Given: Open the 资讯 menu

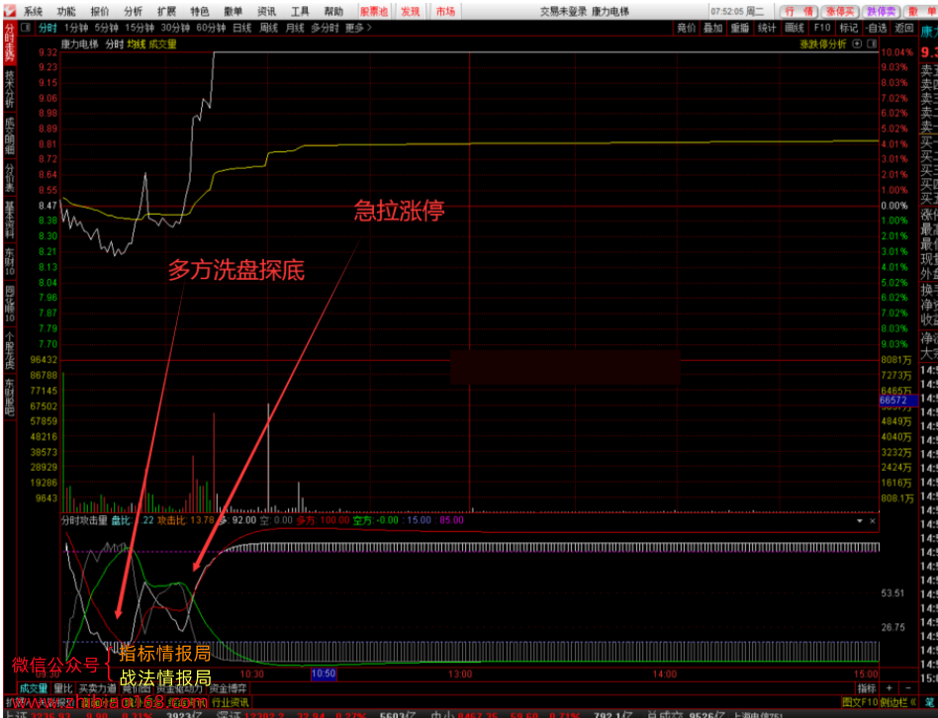Looking at the screenshot, I should (x=267, y=11).
